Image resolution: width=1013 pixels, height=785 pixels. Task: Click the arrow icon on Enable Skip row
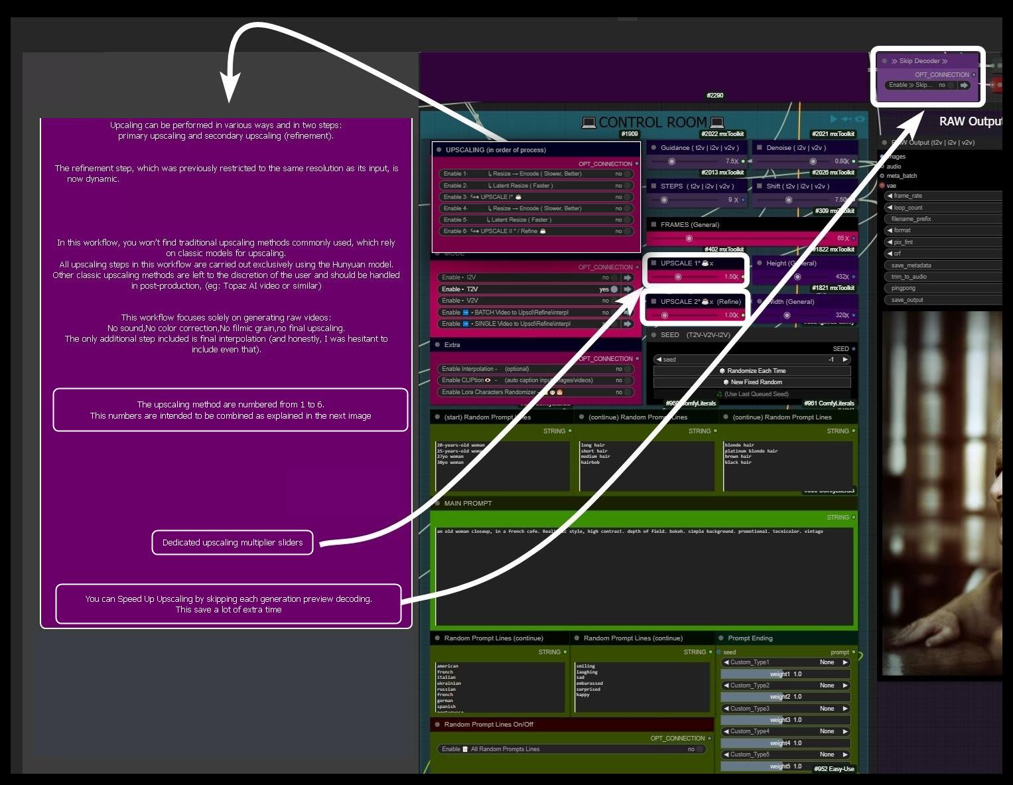[x=964, y=85]
